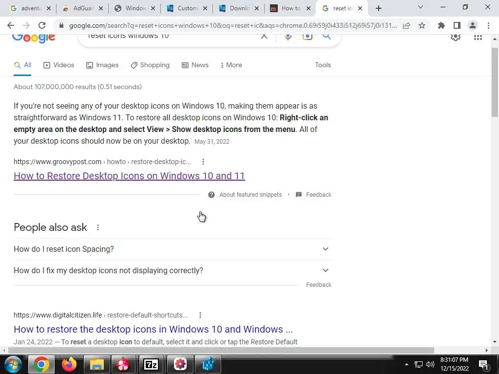
Task: Open Chrome from the taskbar
Action: pos(41,364)
